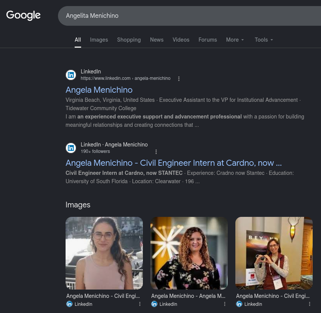Open three-dot menu beside 190+ followers

156,152
